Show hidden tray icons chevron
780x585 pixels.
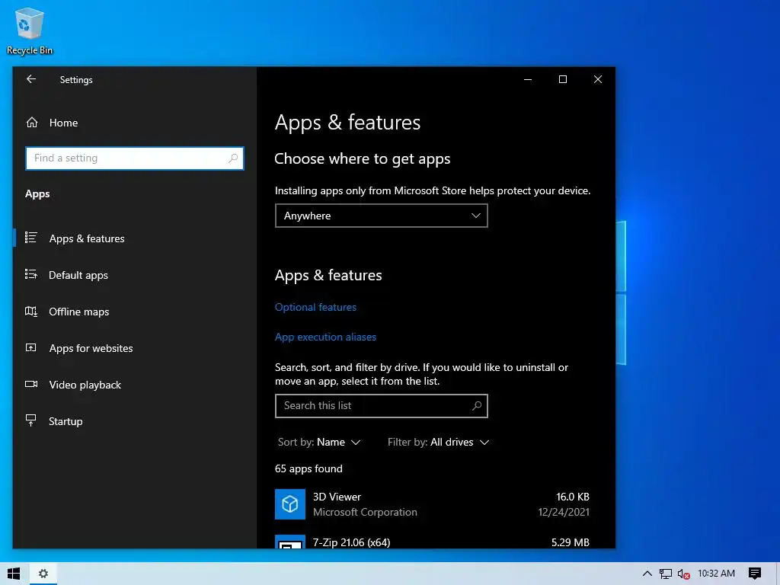(x=647, y=574)
